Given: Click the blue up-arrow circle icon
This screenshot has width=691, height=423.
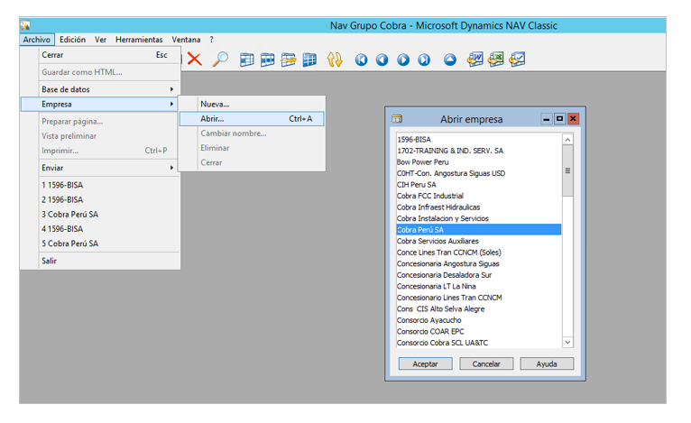Looking at the screenshot, I should tap(450, 60).
